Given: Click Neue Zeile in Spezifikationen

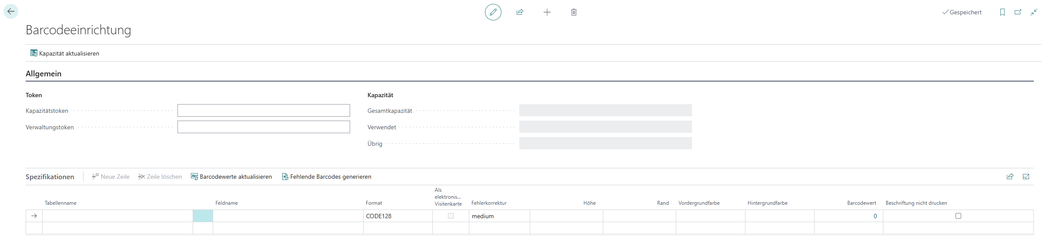Looking at the screenshot, I should pyautogui.click(x=111, y=177).
